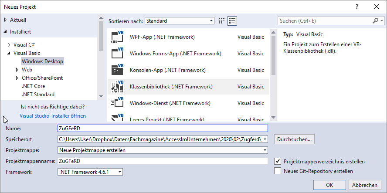Viewport: 387px width, 193px height.
Task: Select .NET Standard category
Action: point(38,95)
